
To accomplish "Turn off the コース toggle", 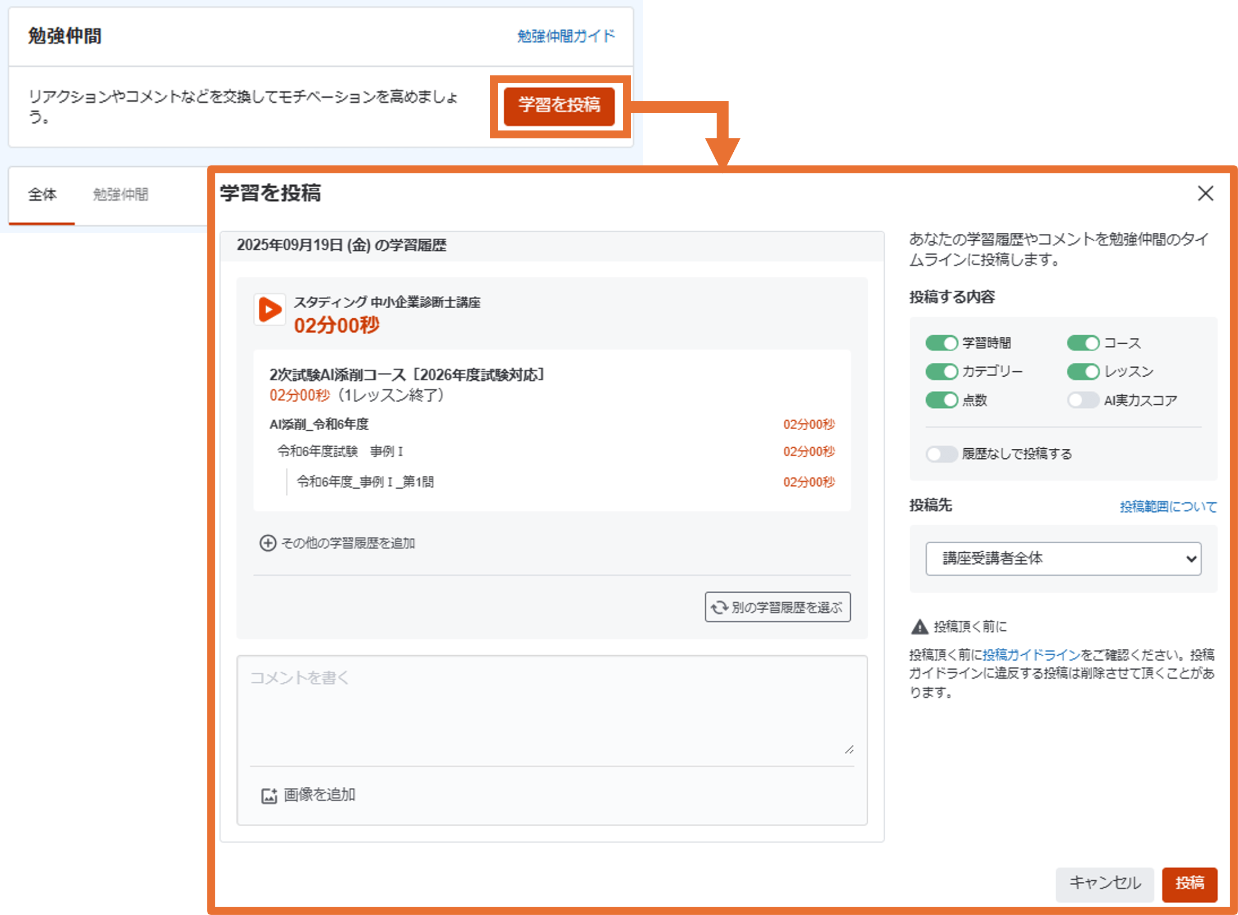I will tap(1083, 343).
